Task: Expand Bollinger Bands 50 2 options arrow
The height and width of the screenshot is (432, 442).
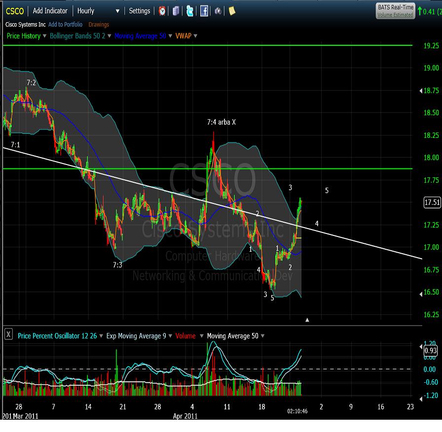Action: 110,36
